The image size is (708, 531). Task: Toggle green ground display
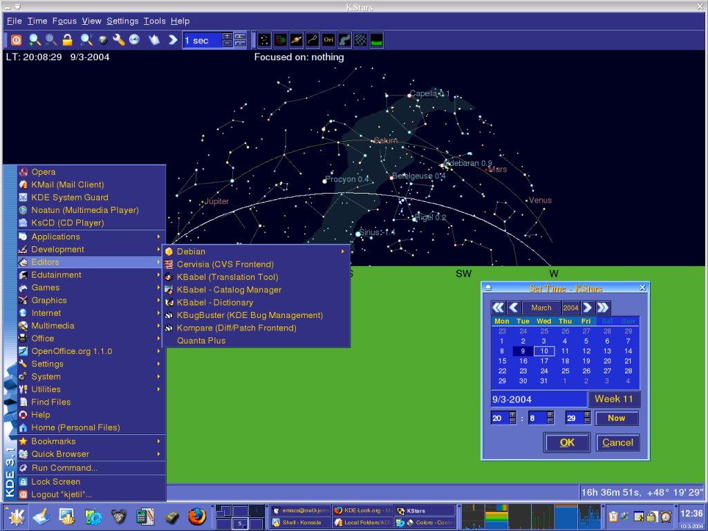[x=377, y=40]
